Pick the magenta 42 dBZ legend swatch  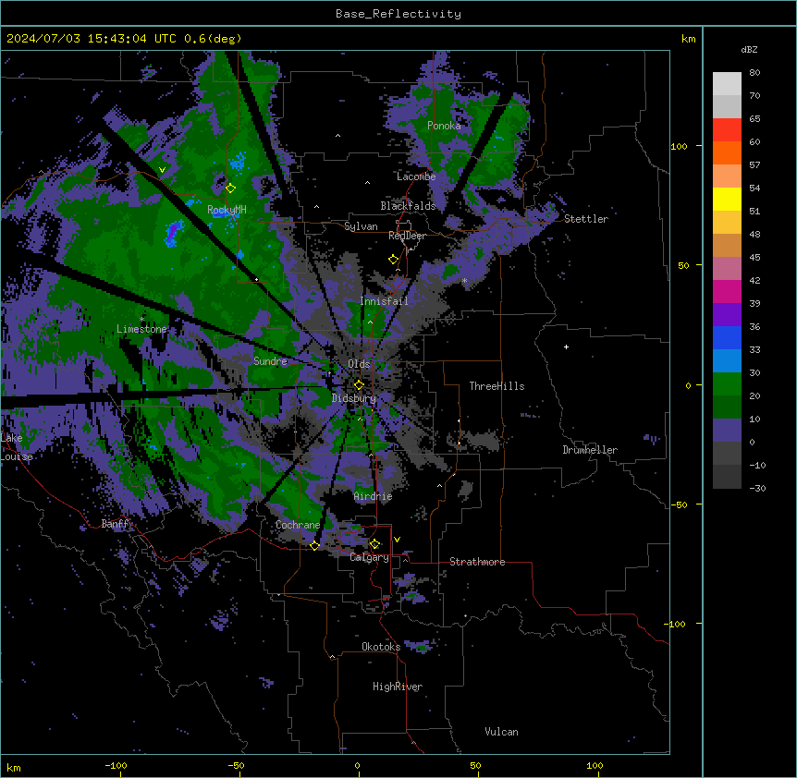[727, 291]
